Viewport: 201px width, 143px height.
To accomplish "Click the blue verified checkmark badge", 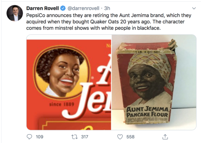I will (63, 8).
